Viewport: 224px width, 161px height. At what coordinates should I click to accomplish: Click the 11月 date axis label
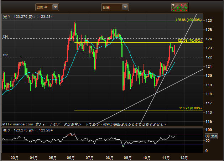(x=166, y=158)
